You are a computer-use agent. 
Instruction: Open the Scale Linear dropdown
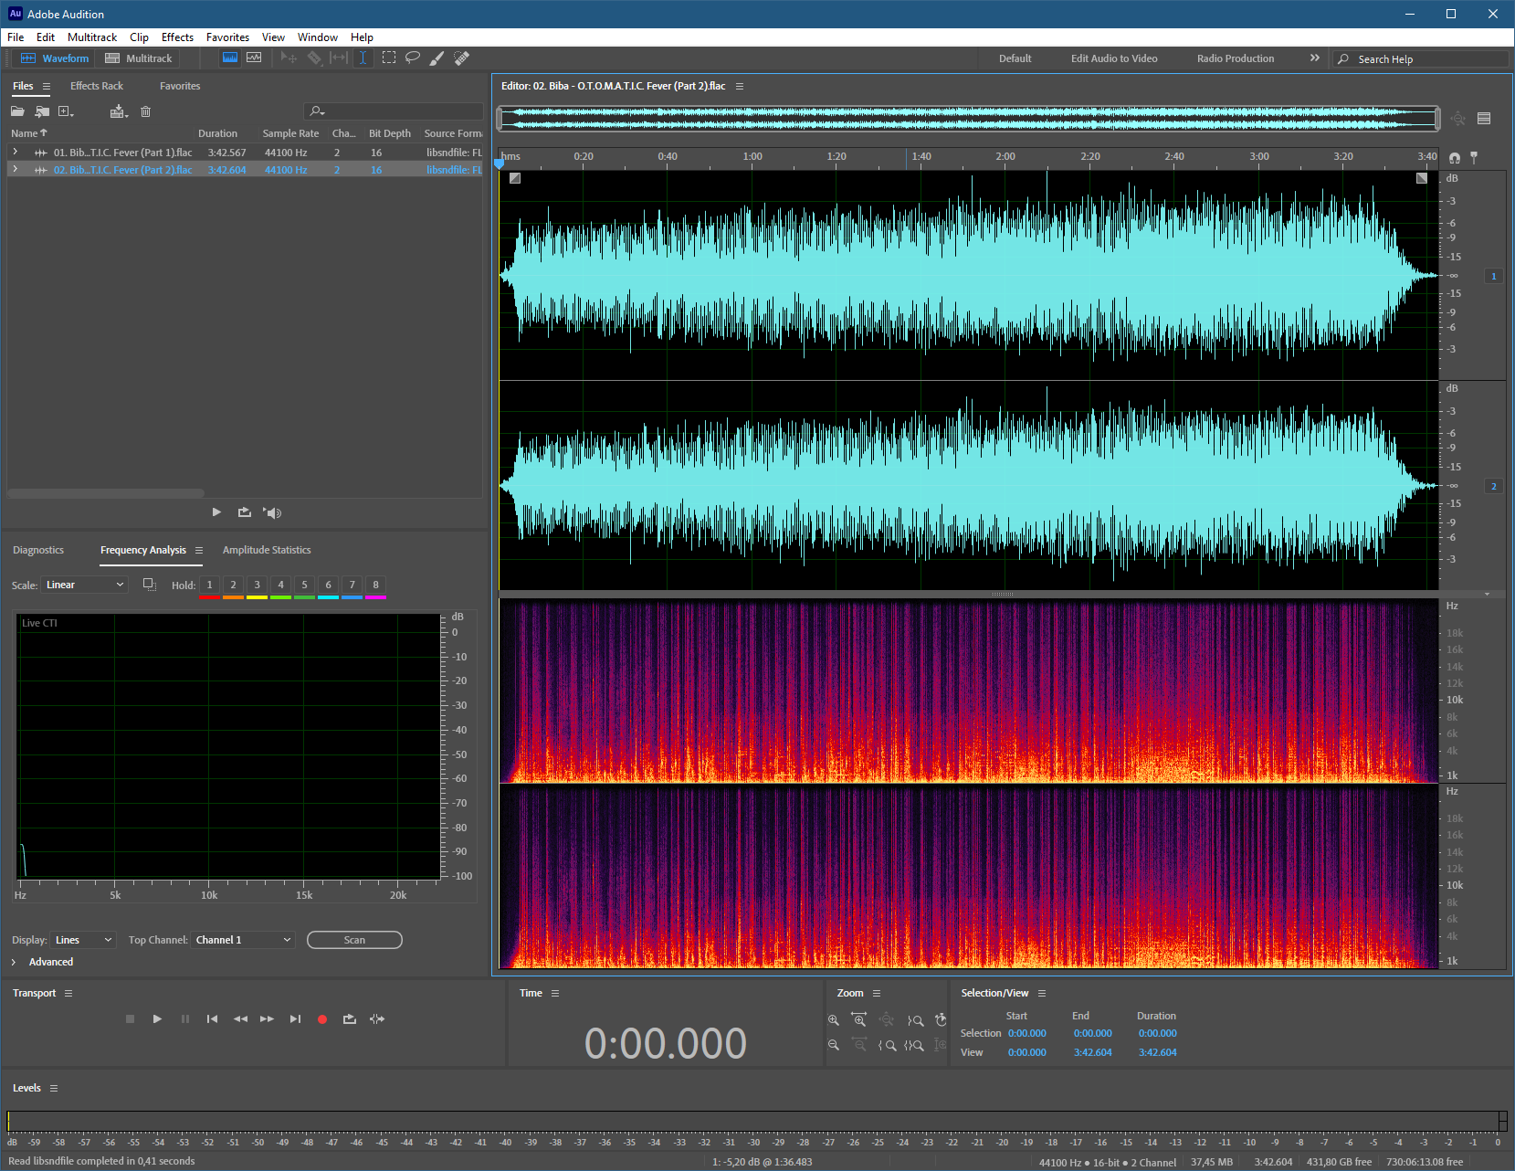click(x=85, y=585)
